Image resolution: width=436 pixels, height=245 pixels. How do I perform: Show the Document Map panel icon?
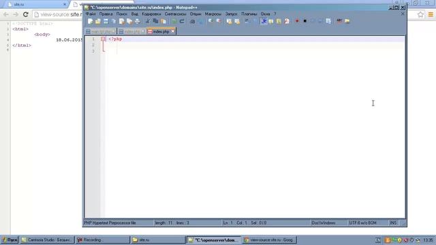point(279,21)
